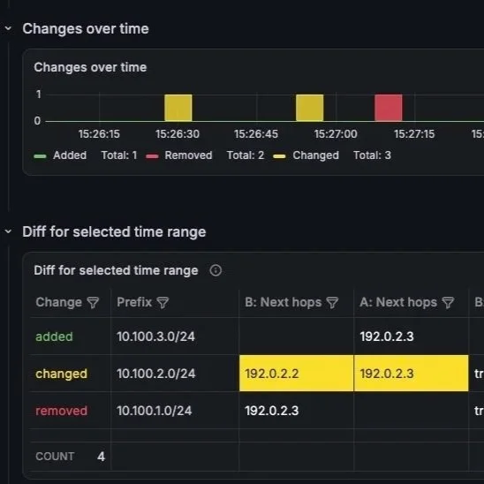Sort by A: Next hops header

click(398, 302)
